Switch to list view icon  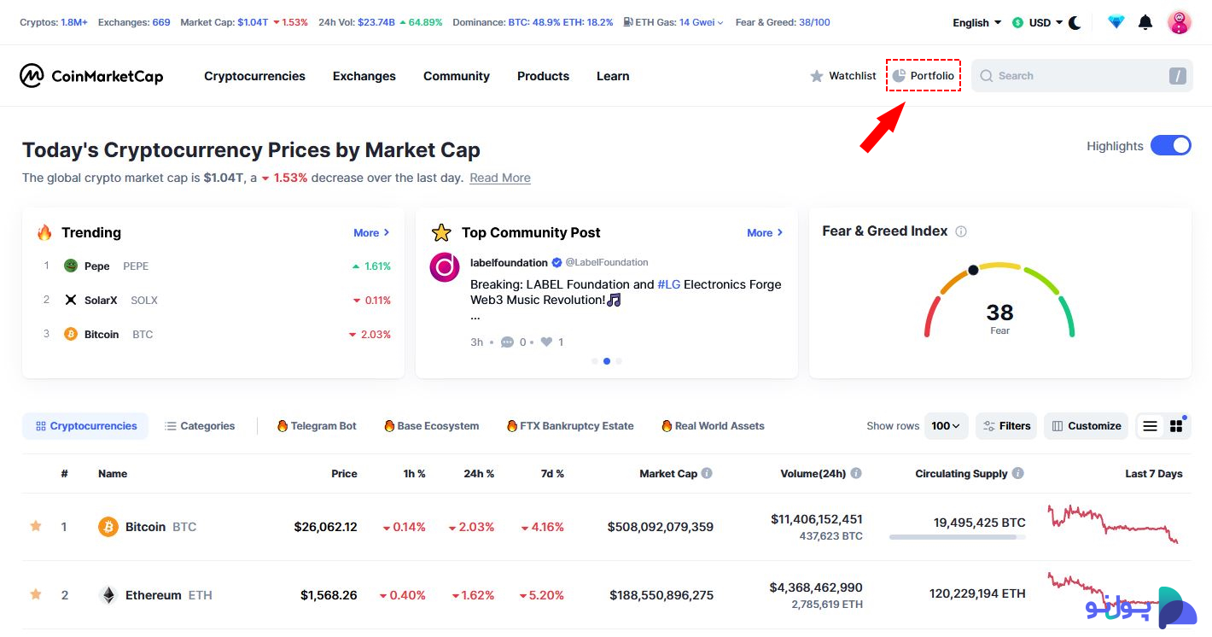(x=1151, y=426)
